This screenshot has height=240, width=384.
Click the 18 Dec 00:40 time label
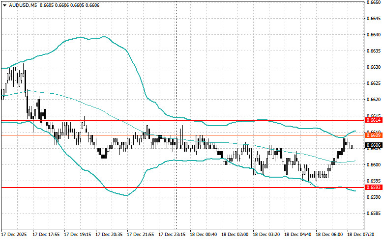pos(203,235)
